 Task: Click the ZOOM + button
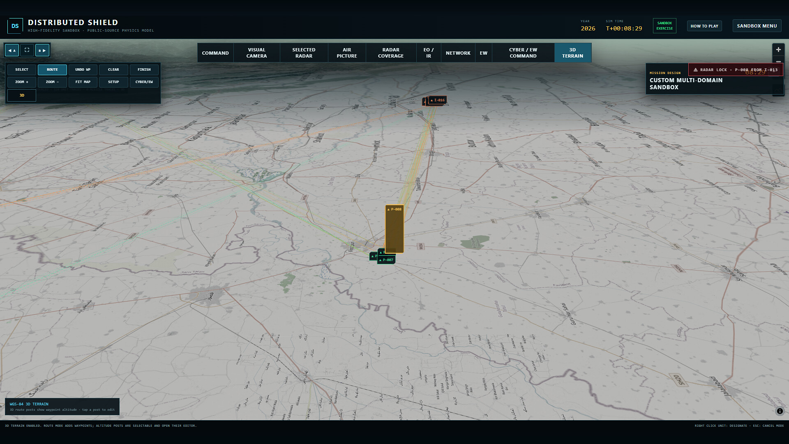coord(22,82)
